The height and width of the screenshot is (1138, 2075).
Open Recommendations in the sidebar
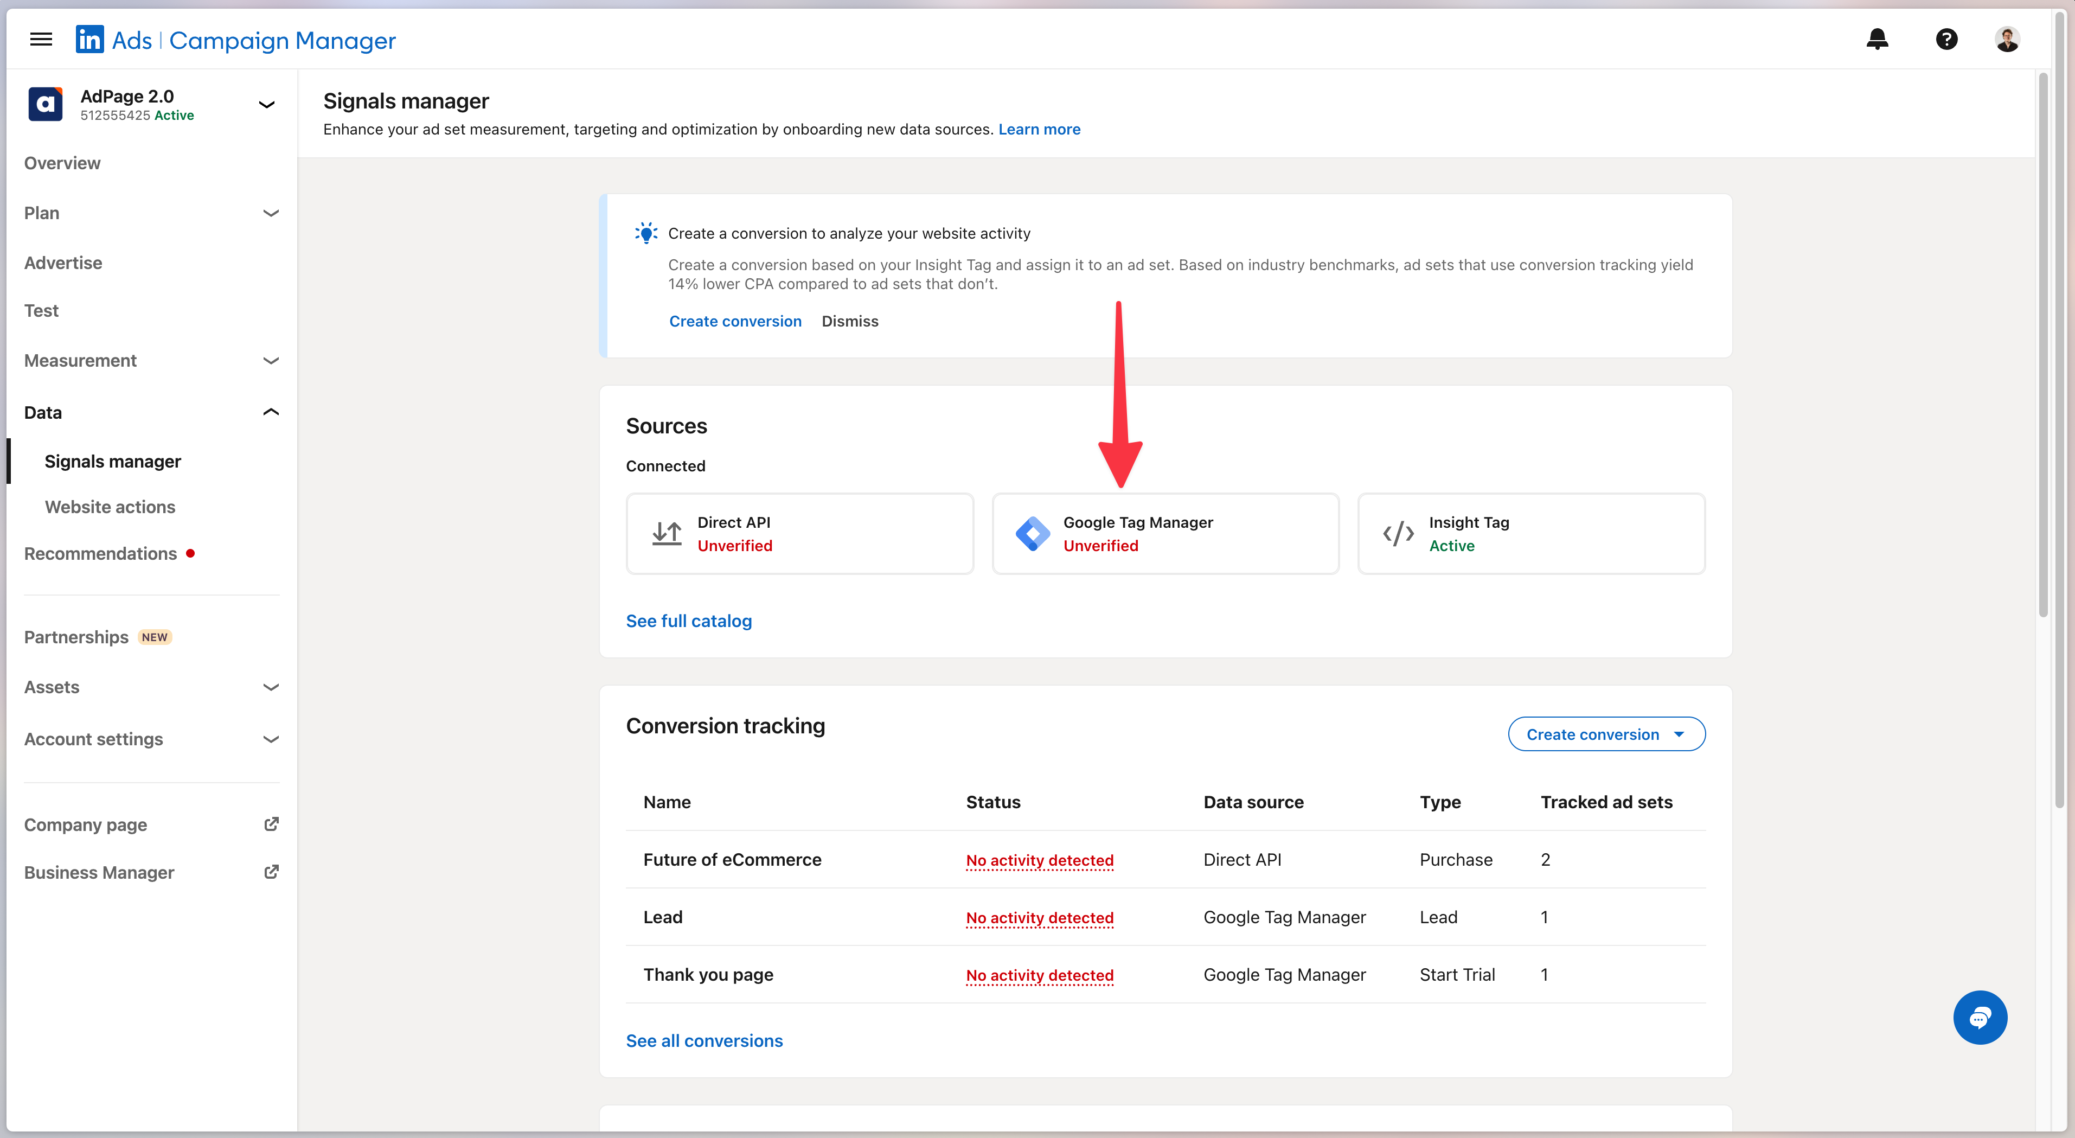[101, 553]
